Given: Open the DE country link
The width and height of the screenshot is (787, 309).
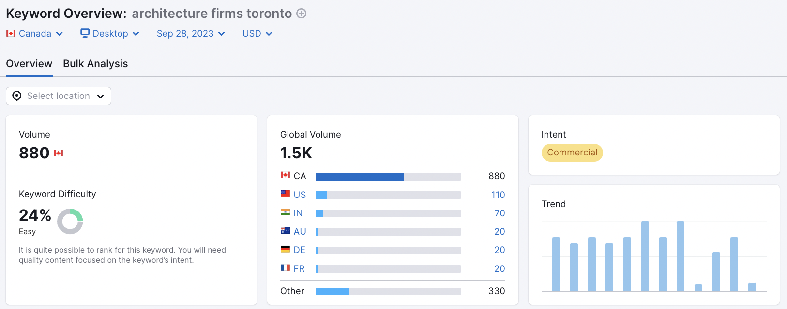Looking at the screenshot, I should pyautogui.click(x=299, y=250).
